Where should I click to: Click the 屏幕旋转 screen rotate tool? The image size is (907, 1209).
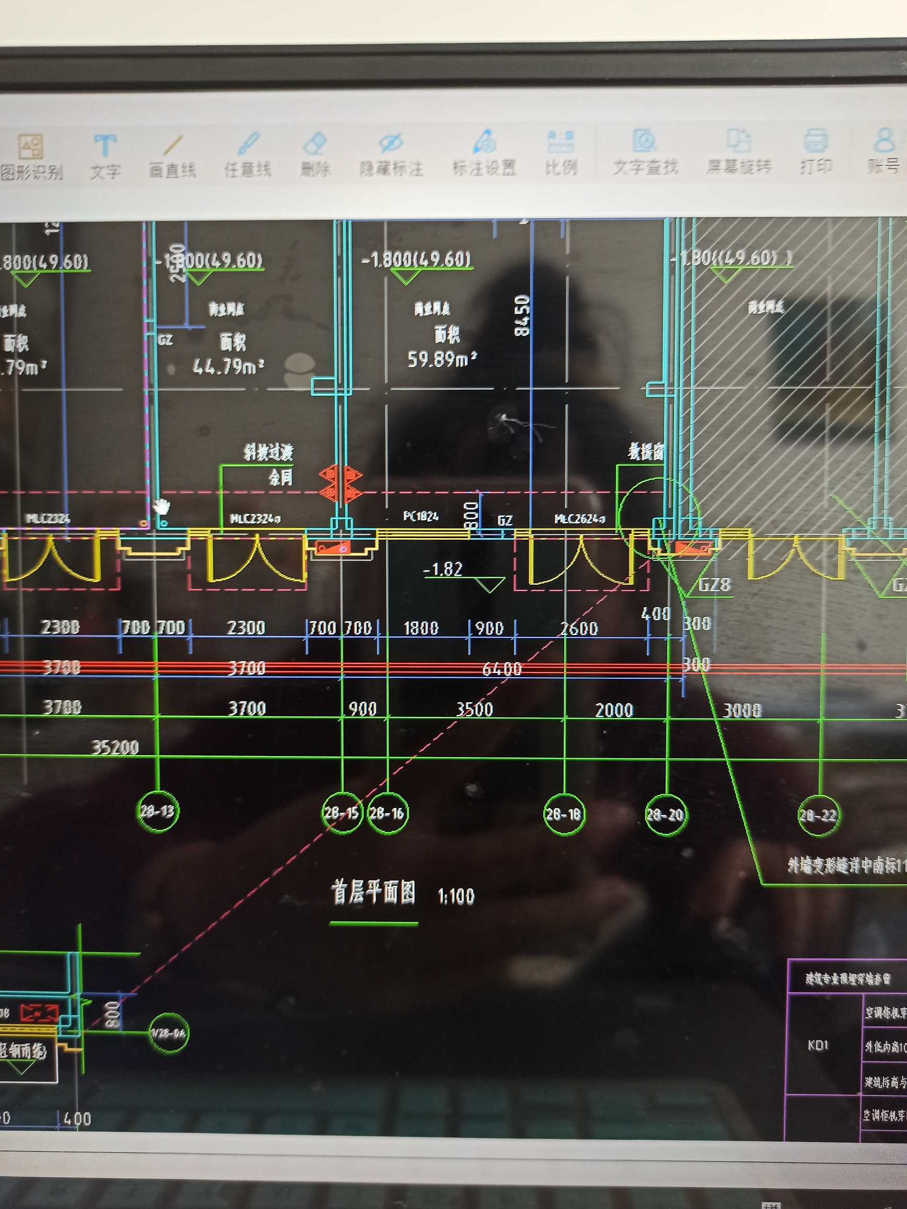pos(738,153)
